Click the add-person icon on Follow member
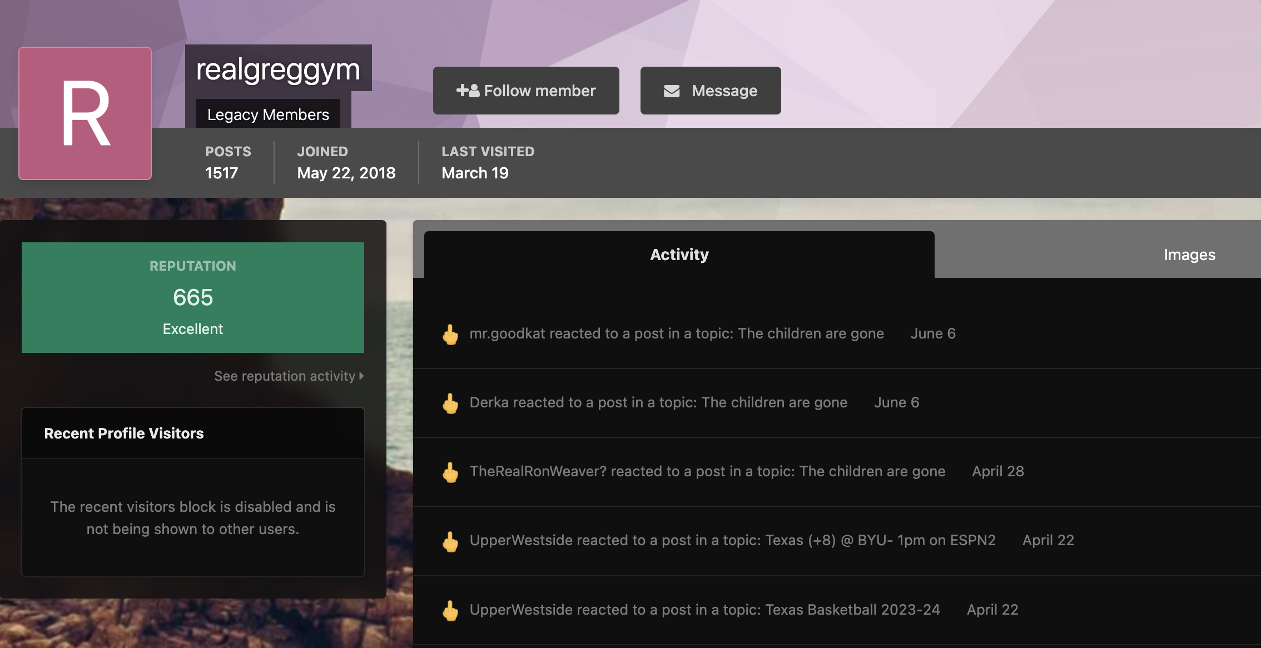Screen dimensions: 1261x648 click(x=468, y=91)
